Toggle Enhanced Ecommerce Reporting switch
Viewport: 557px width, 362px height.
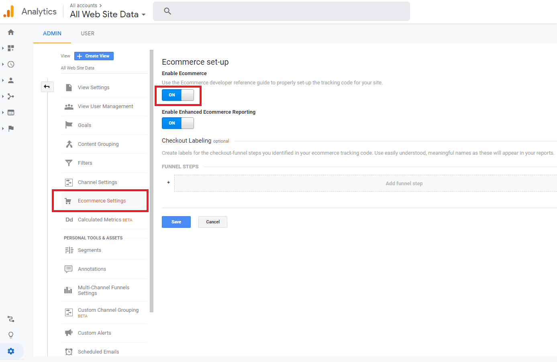tap(178, 123)
